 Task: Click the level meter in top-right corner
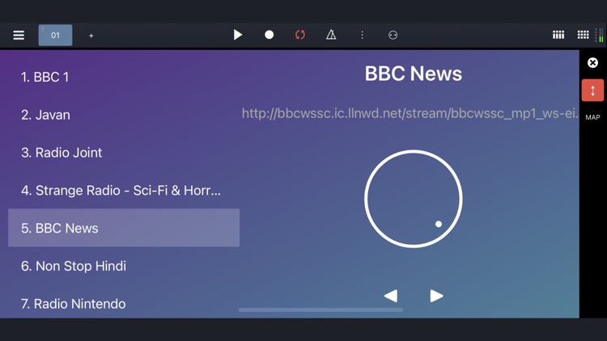point(599,36)
